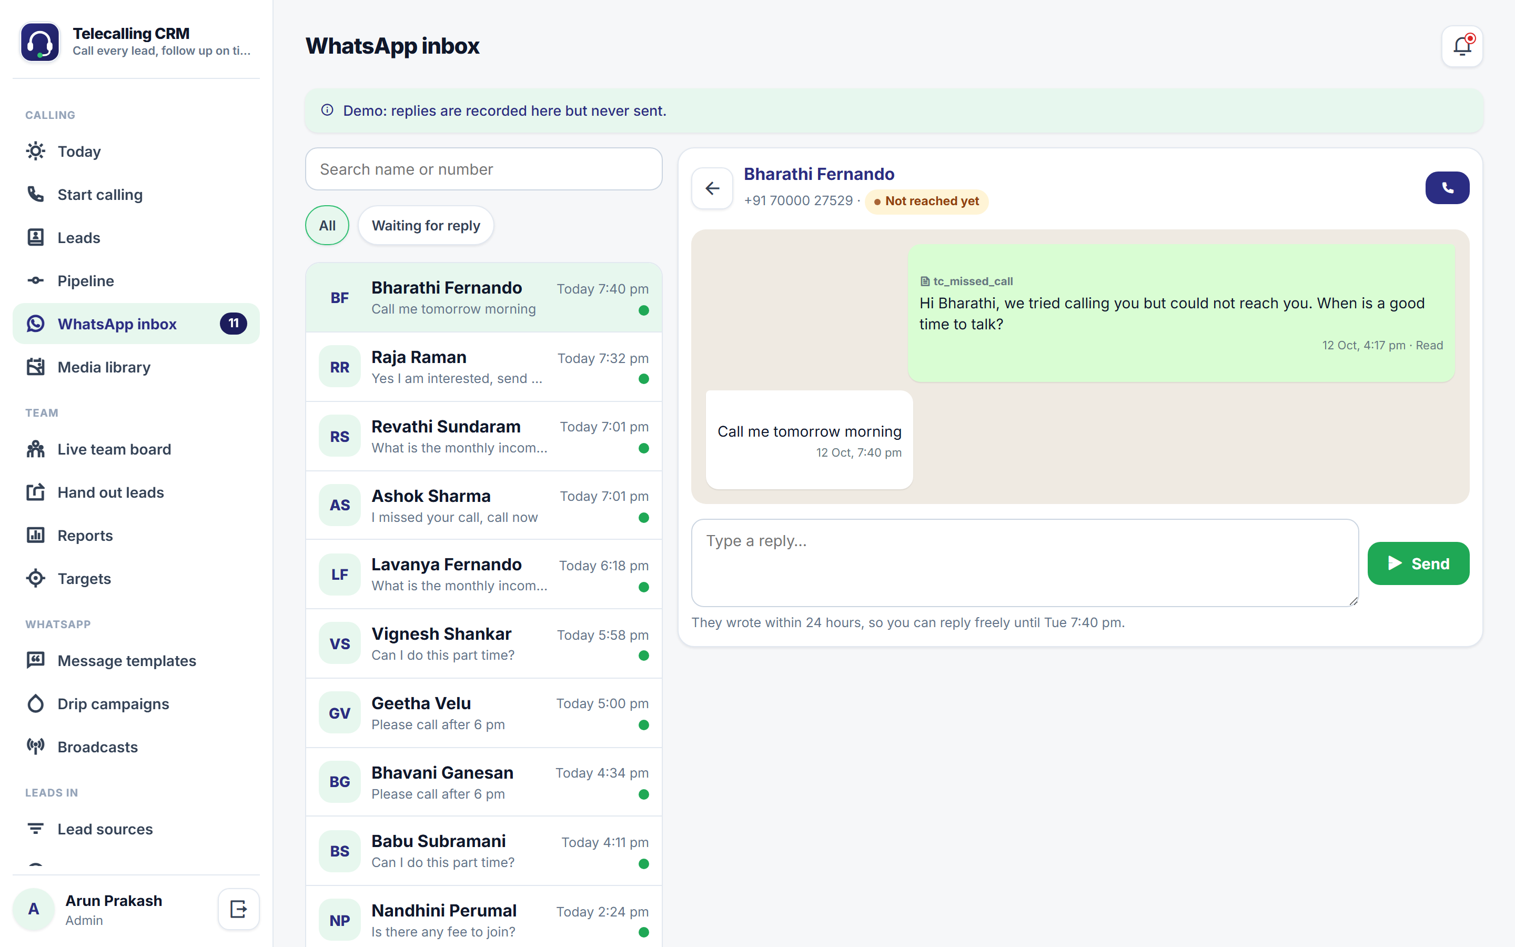Open Media library

pyautogui.click(x=136, y=367)
